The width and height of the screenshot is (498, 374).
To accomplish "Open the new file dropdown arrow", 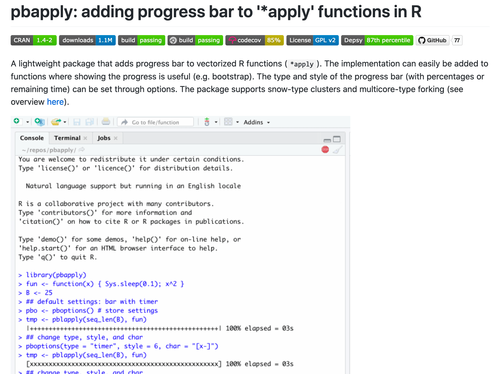I will click(x=27, y=122).
